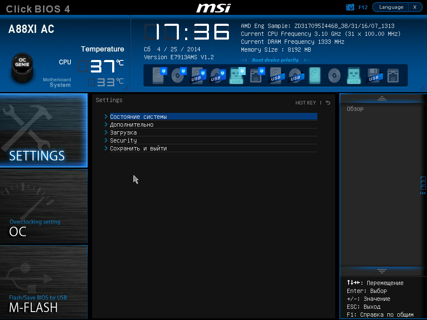Screen dimensions: 427x320
Task: Click the +/-: Значение hint line
Action: 369,299
